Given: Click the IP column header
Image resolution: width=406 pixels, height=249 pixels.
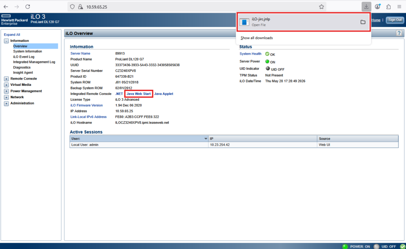Looking at the screenshot, I should point(262,139).
